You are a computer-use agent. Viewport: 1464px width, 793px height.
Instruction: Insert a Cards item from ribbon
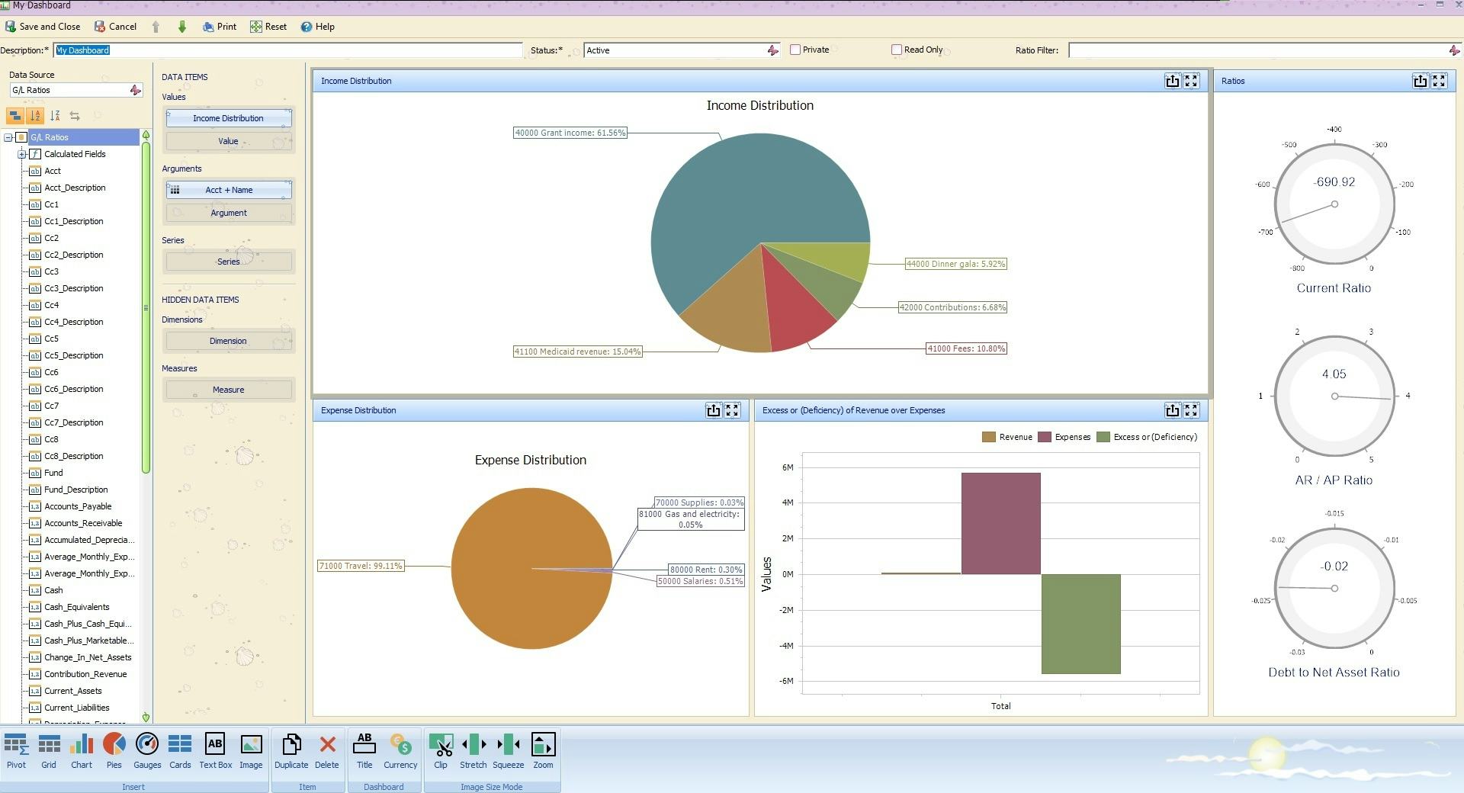click(180, 751)
